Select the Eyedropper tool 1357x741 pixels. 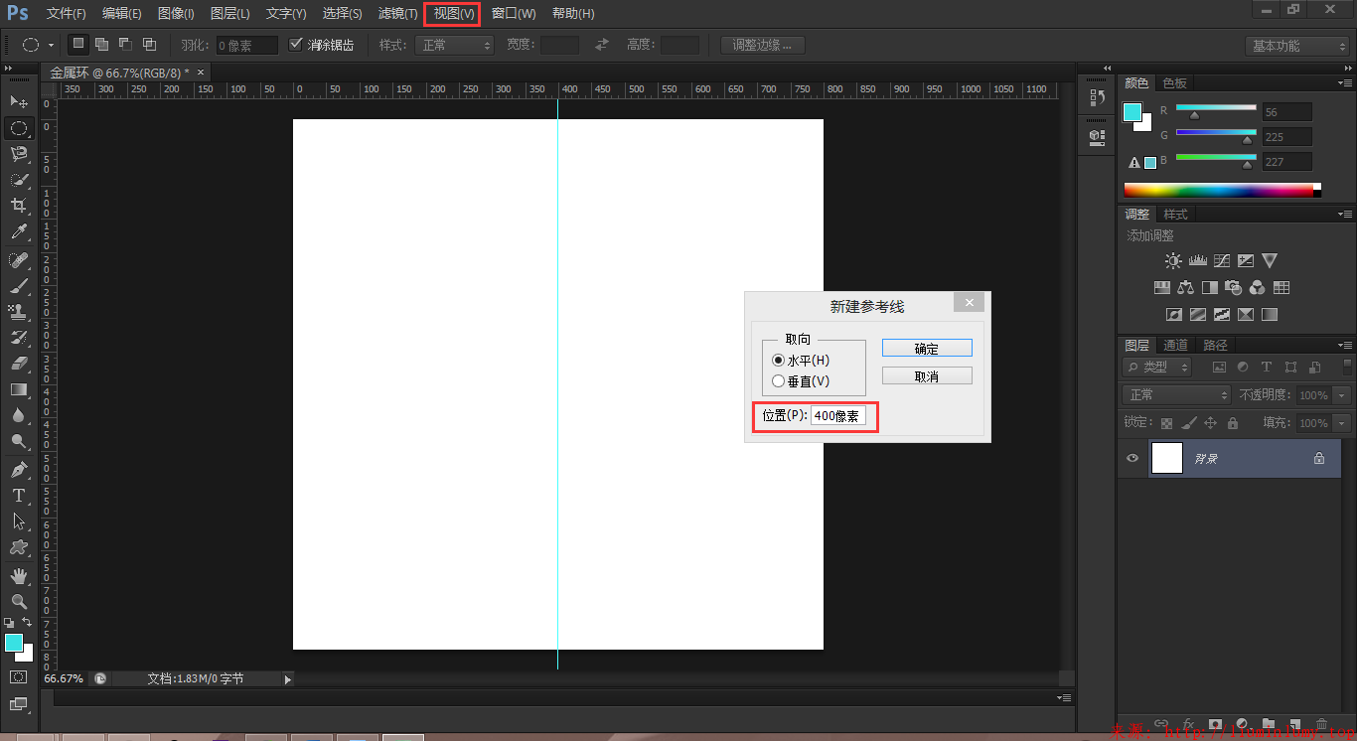[19, 232]
